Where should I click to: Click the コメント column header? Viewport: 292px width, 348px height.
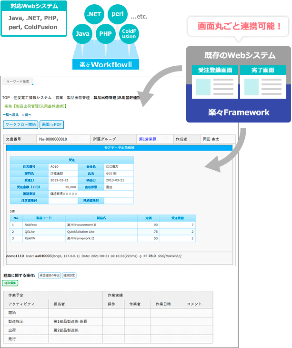coord(194,304)
